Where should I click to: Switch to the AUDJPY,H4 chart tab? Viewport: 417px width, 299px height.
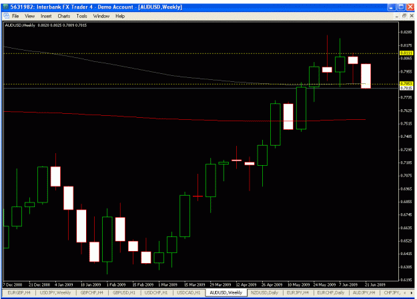(x=364, y=292)
